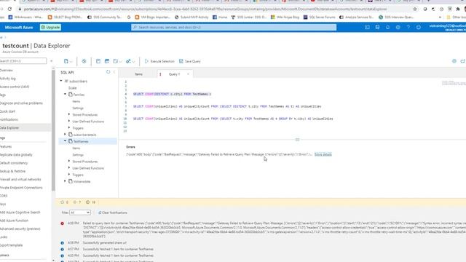Expand Triggers under Families
Viewport: 466px width, 262px height.
[69, 128]
